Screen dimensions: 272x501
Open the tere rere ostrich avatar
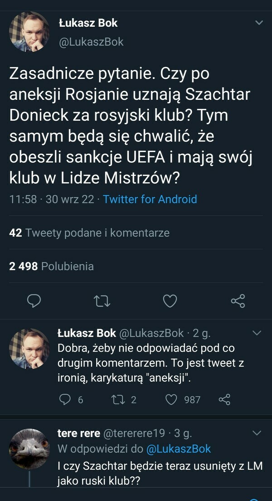click(x=29, y=449)
